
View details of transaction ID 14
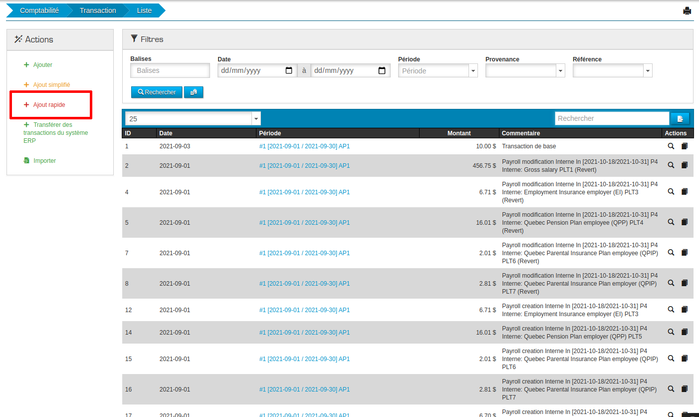tap(671, 332)
